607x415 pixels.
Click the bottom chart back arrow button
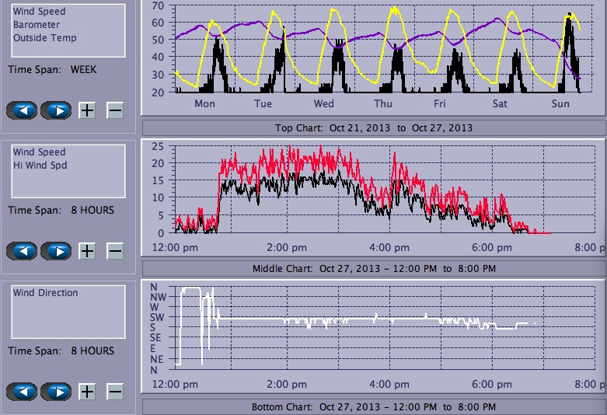pos(23,391)
